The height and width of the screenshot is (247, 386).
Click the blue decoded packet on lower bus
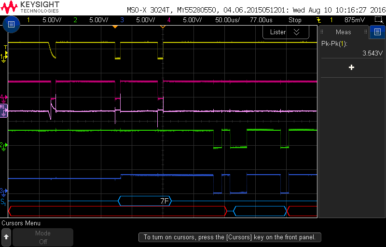(x=260, y=211)
